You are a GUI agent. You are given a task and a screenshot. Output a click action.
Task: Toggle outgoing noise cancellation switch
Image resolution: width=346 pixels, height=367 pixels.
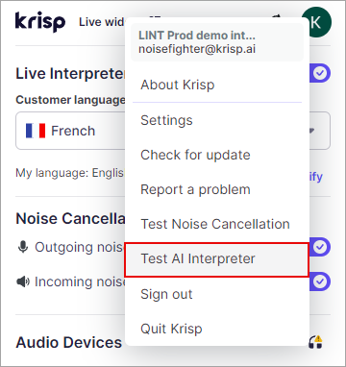click(319, 247)
